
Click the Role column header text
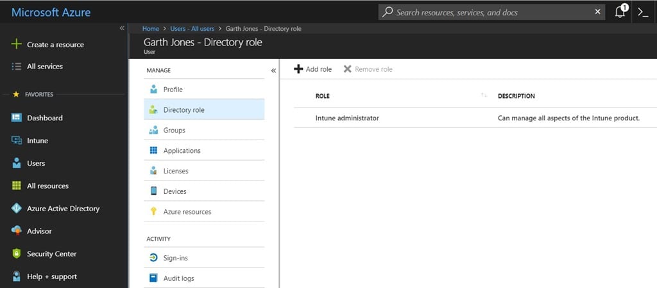pyautogui.click(x=322, y=96)
